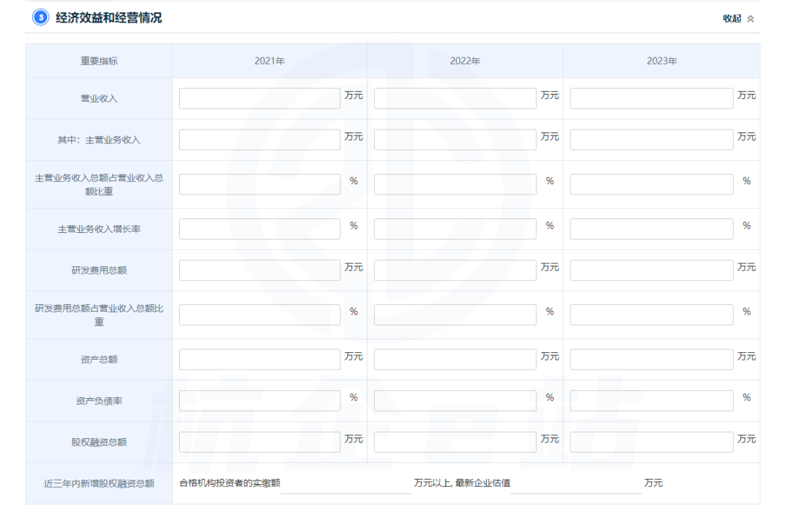The height and width of the screenshot is (511, 786).
Task: Select 主营业务收入总额占营业收入总额比重 input under 2021年
Action: (260, 185)
